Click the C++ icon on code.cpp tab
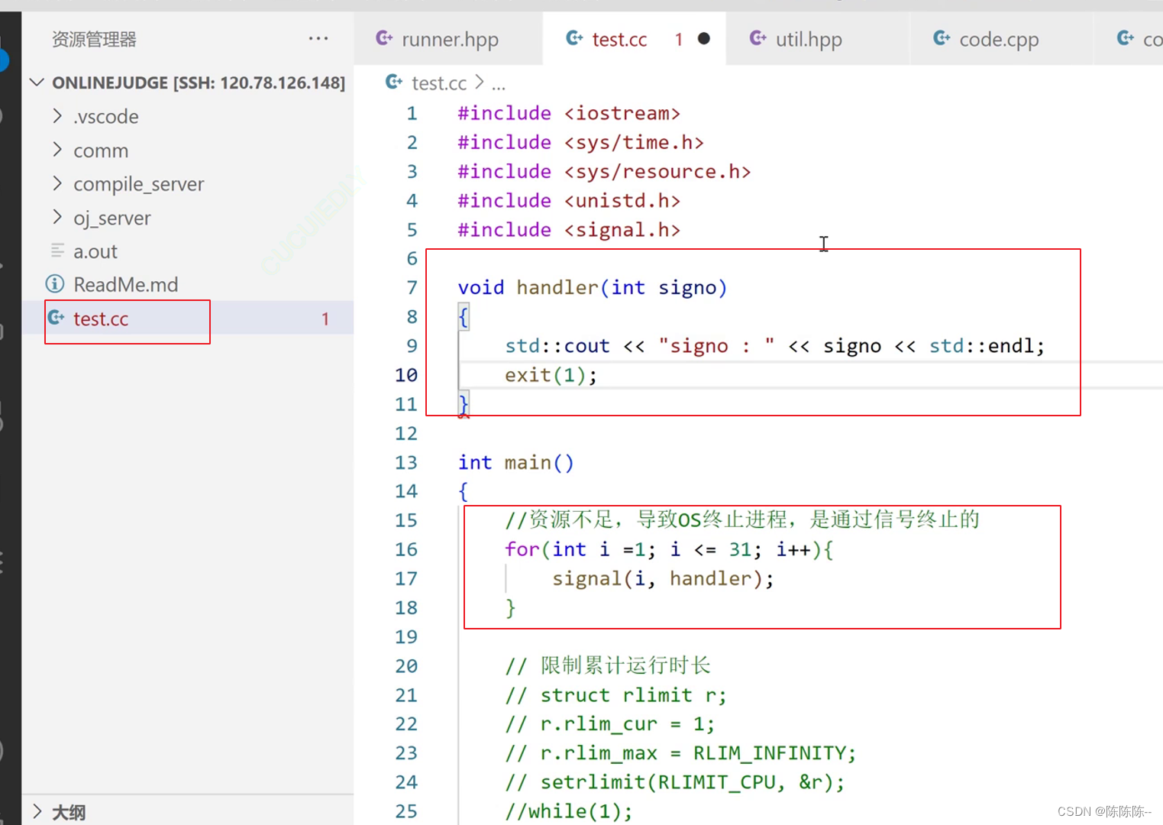This screenshot has height=825, width=1163. click(942, 37)
